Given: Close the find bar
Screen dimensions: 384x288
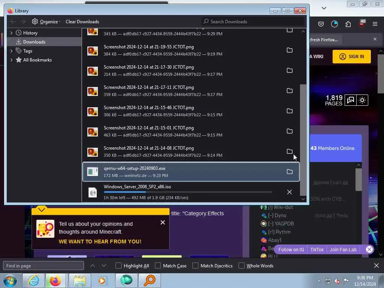Looking at the screenshot, I should click(x=376, y=265).
